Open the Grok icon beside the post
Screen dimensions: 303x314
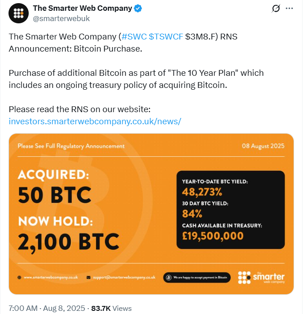point(276,9)
